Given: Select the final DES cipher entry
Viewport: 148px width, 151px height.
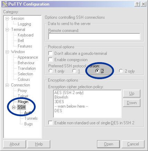Looking at the screenshot, I should 58,111.
